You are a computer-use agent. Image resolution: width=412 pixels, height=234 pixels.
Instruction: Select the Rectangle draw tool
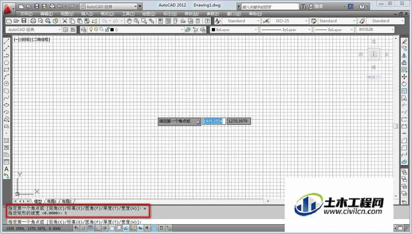tap(7, 70)
